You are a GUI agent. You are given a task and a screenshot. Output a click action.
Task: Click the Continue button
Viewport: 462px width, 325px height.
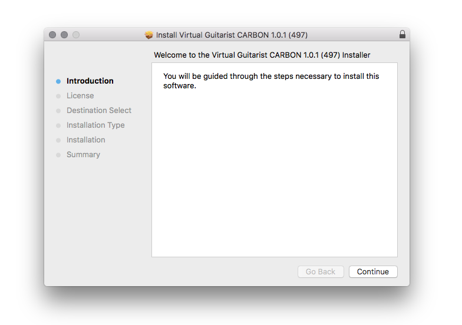pos(373,271)
